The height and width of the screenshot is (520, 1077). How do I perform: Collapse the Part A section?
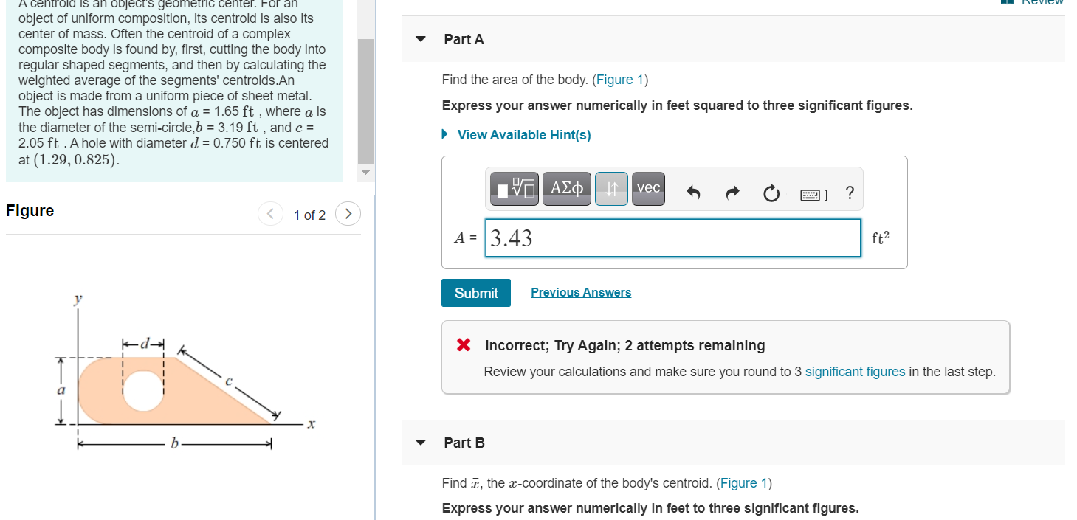coord(421,39)
